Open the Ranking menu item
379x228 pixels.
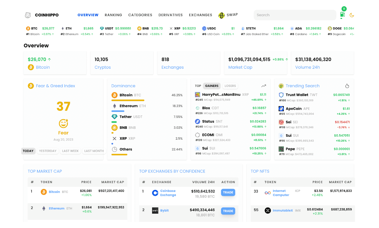click(x=113, y=15)
